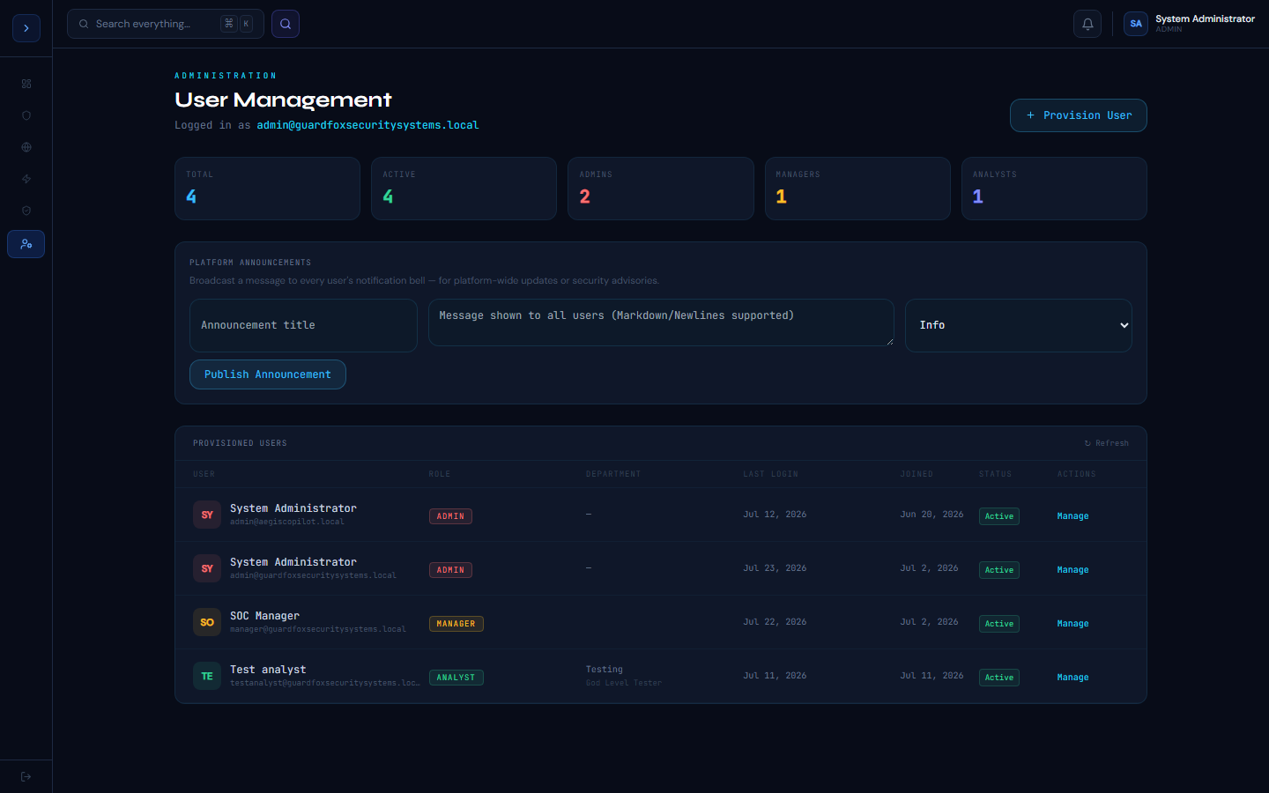
Task: Click the admin@guardfoxsecuritysystems.local logged-in email
Action: (x=367, y=125)
